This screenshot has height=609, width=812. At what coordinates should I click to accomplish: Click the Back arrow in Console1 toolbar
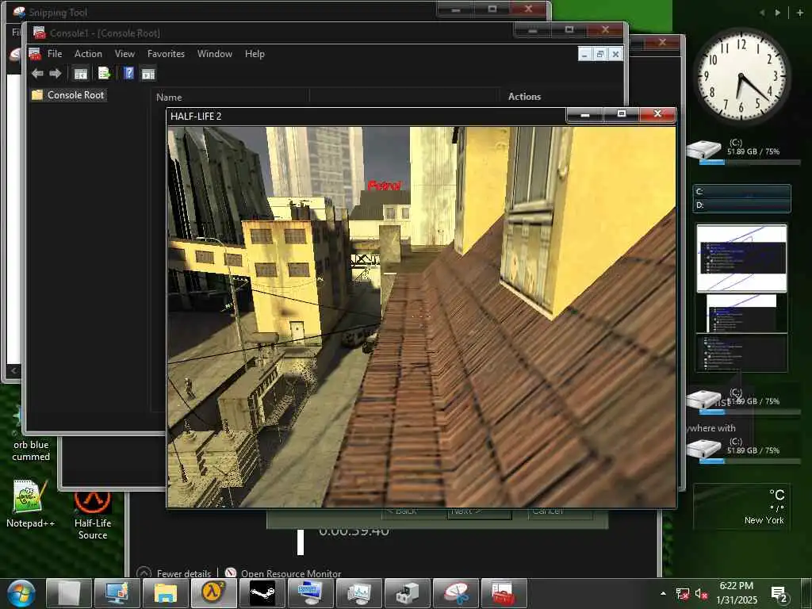click(x=37, y=74)
